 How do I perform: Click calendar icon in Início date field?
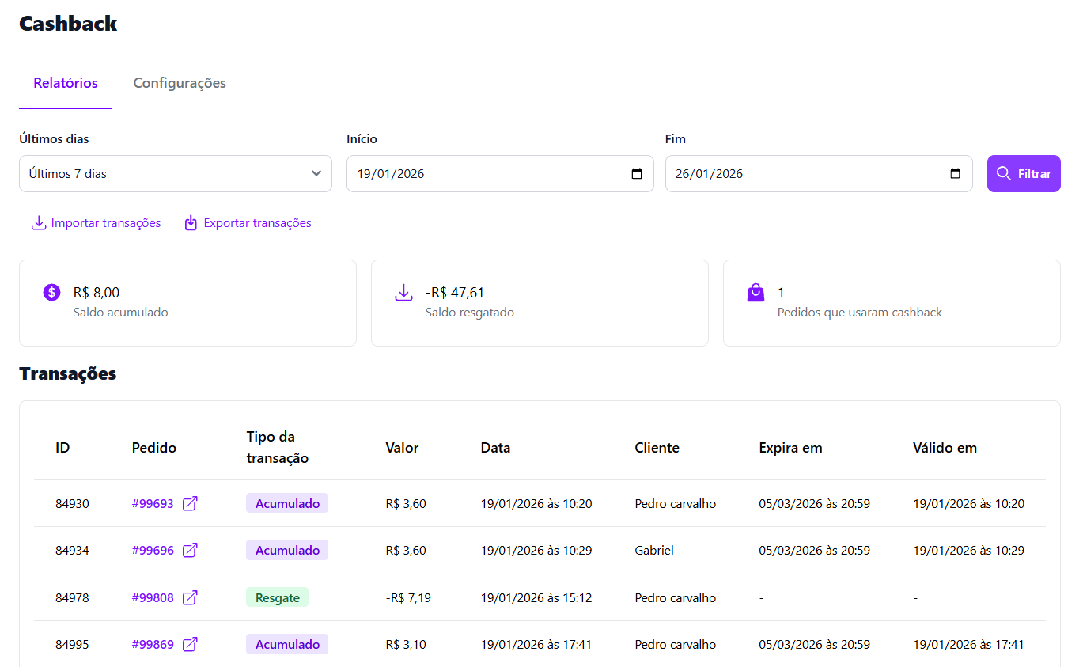(x=637, y=174)
